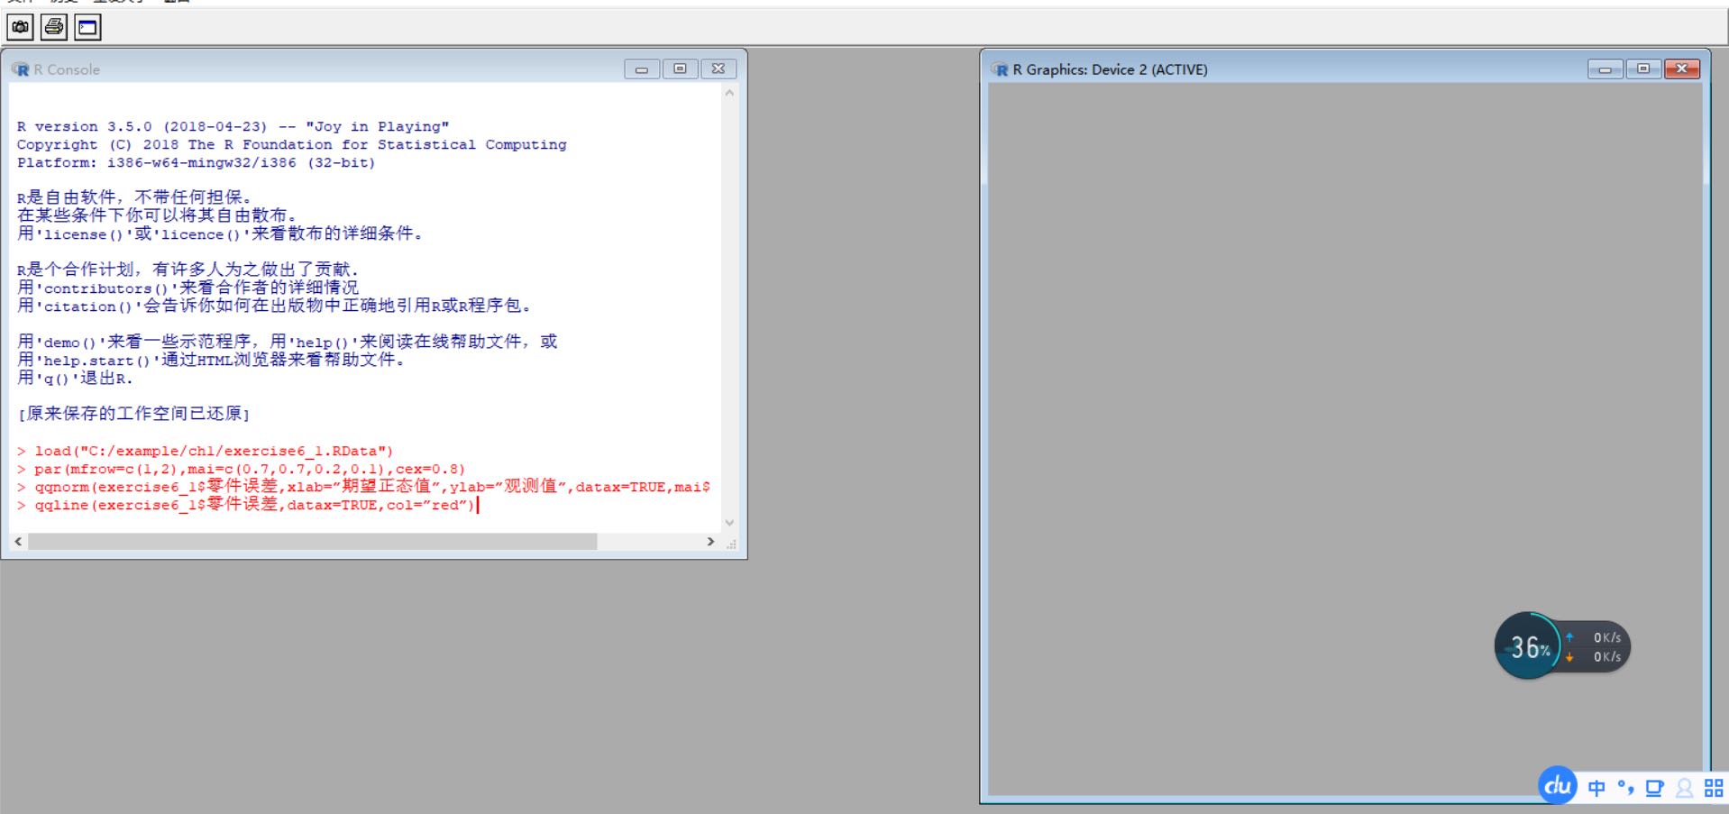This screenshot has width=1729, height=814.
Task: Click the load("C:/example/ch1/exercise6_1.RData") command line
Action: [206, 451]
